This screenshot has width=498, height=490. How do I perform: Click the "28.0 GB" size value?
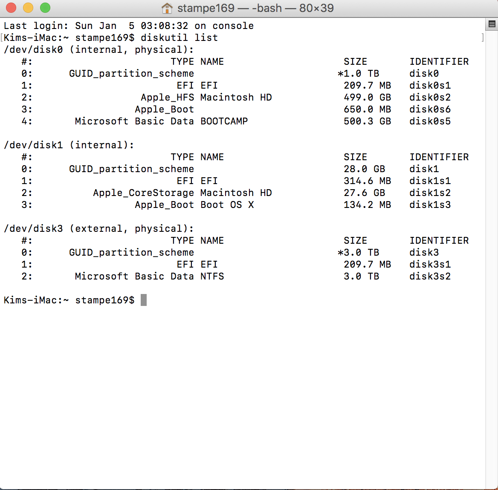coord(364,169)
